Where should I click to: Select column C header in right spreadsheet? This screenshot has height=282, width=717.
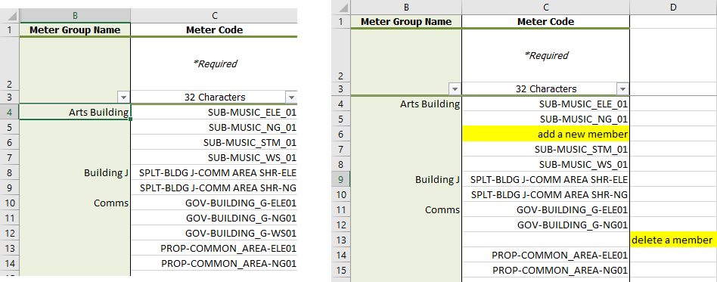coord(545,7)
